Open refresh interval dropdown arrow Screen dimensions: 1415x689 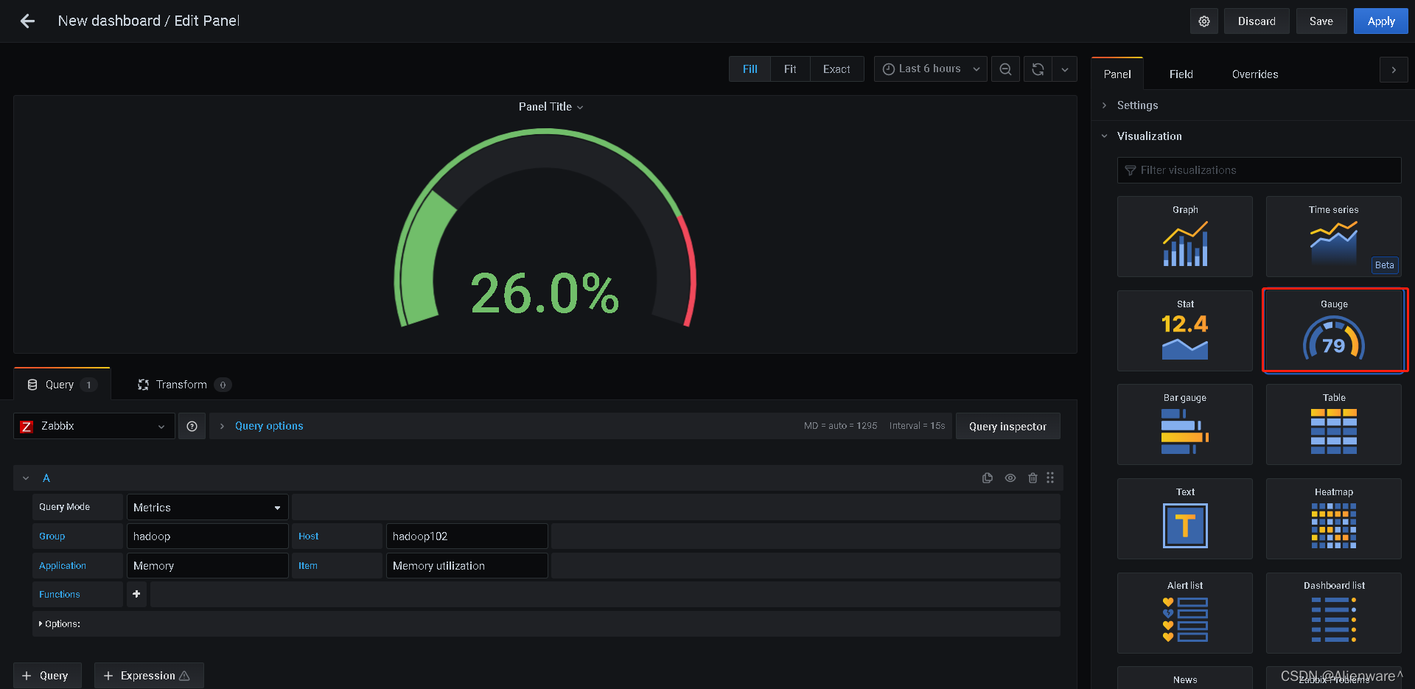pos(1065,69)
